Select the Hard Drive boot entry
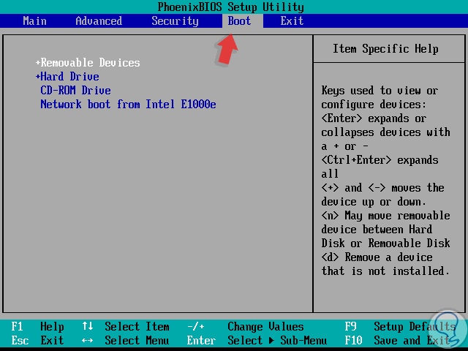This screenshot has height=351, width=468. click(70, 76)
